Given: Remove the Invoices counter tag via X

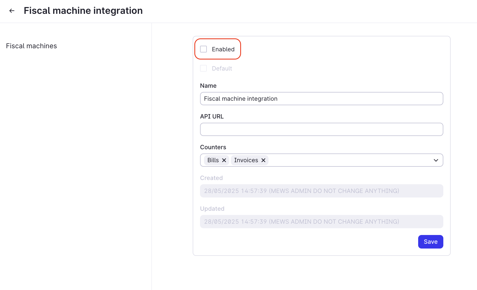Looking at the screenshot, I should pyautogui.click(x=263, y=160).
